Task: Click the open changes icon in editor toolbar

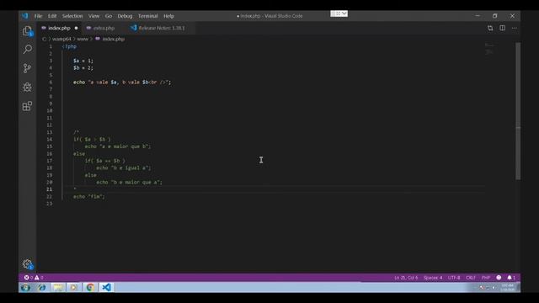Action: pos(490,28)
